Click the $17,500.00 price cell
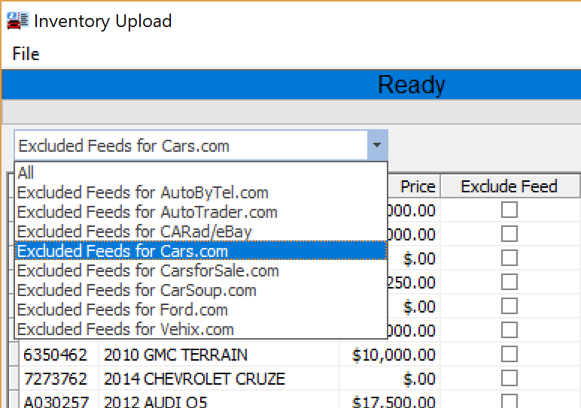 coord(390,400)
